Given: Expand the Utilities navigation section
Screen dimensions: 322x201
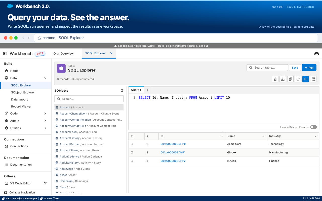Looking at the screenshot, I should tap(45, 128).
